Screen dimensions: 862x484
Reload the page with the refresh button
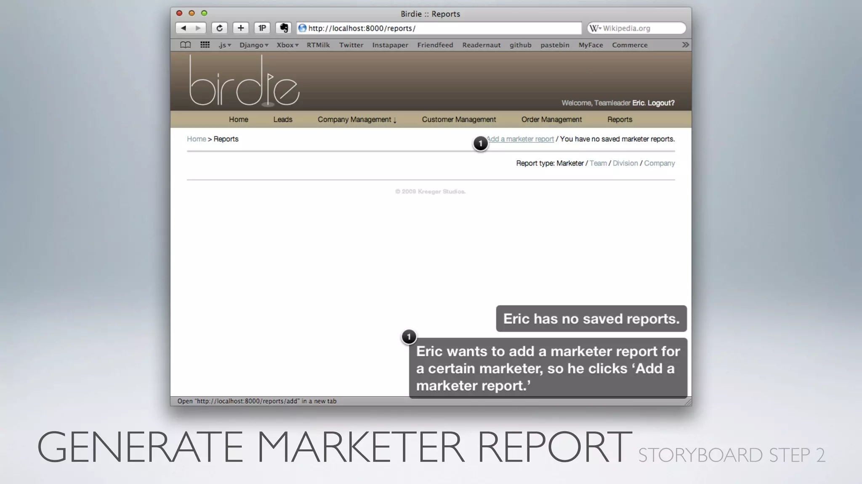point(219,28)
